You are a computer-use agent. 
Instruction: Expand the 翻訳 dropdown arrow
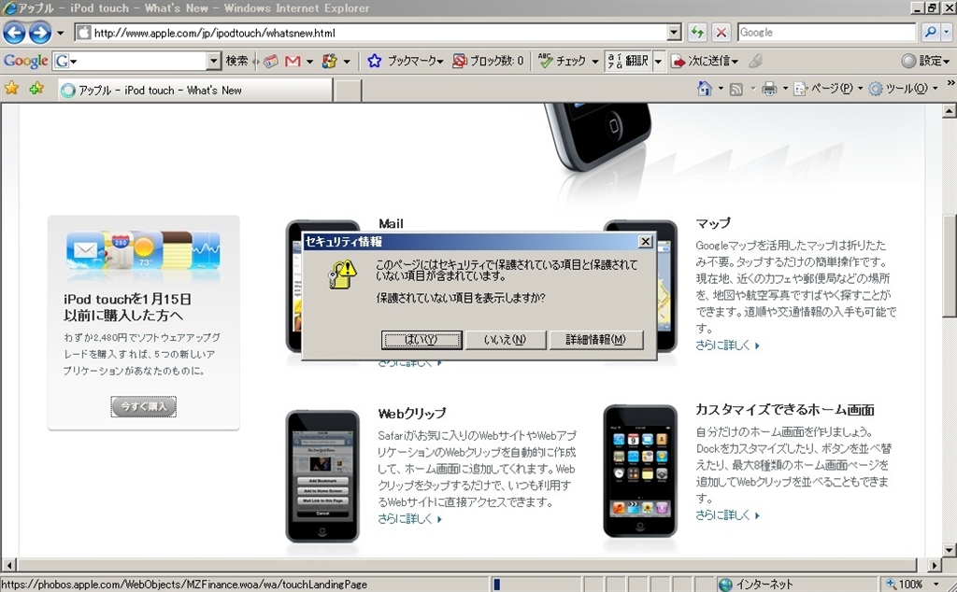(x=658, y=61)
